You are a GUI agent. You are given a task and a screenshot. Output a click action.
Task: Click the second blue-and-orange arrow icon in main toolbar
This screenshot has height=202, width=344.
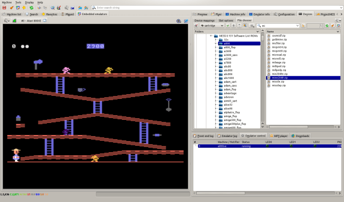click(86, 8)
